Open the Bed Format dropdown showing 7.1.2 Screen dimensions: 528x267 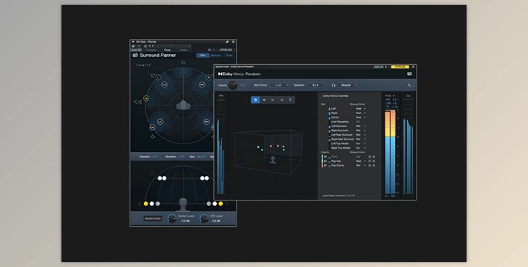[279, 85]
